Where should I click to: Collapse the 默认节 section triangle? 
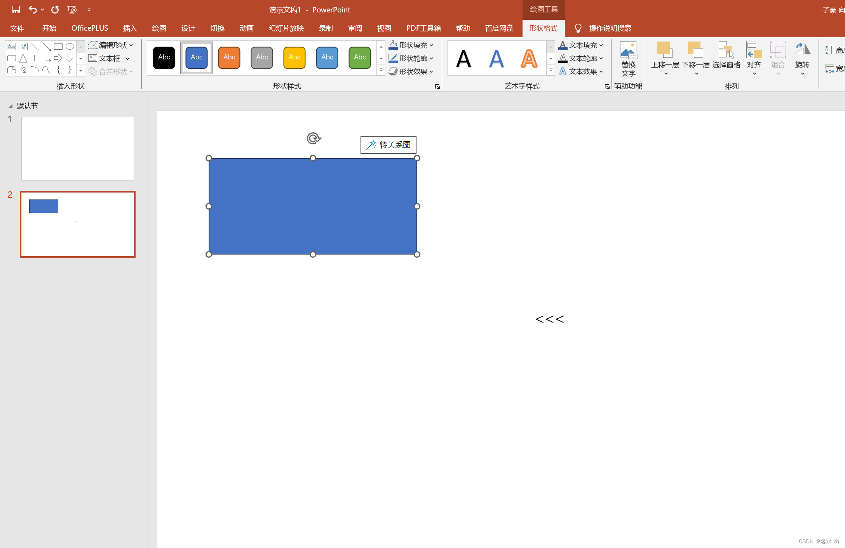pyautogui.click(x=10, y=106)
